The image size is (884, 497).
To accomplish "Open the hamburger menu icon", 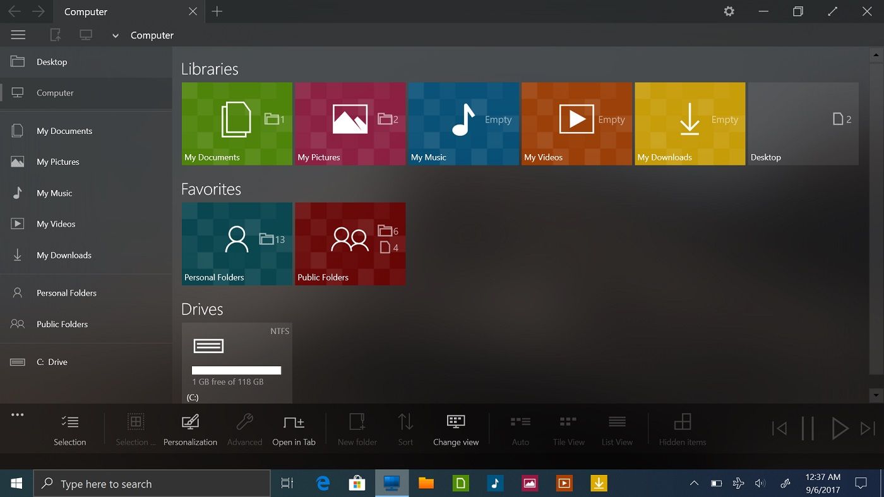I will point(18,35).
